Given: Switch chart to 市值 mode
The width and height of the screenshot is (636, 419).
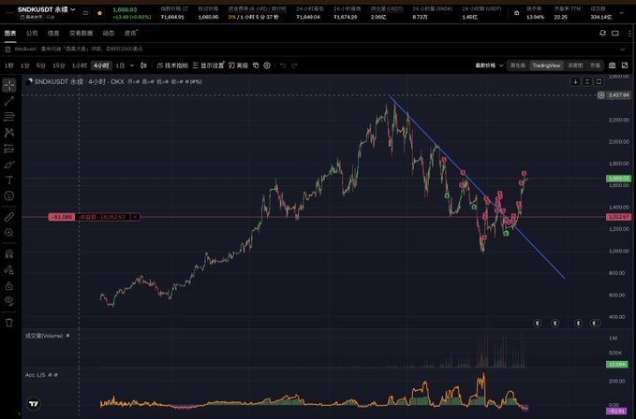Looking at the screenshot, I should point(595,65).
